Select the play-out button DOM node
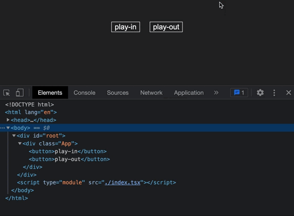This screenshot has width=294, height=216. (x=70, y=159)
